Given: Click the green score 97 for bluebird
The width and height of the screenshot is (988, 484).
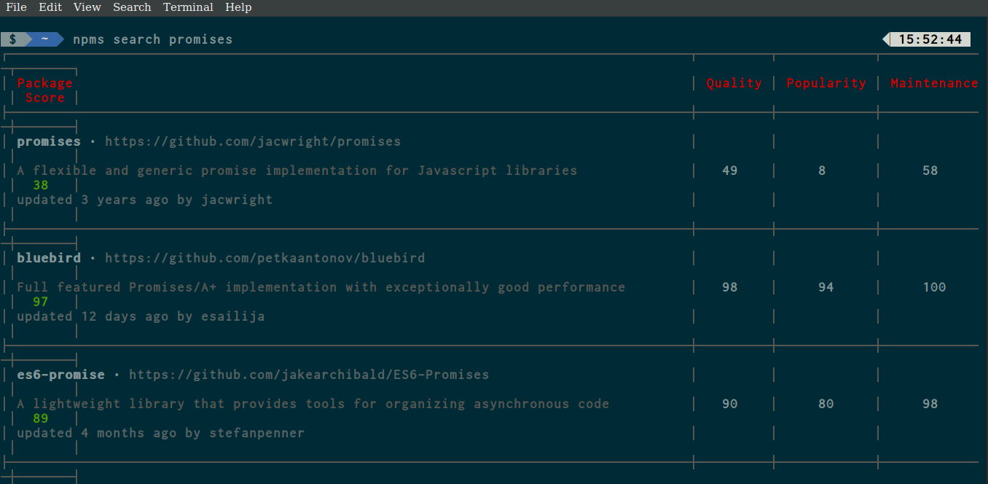Looking at the screenshot, I should [41, 302].
